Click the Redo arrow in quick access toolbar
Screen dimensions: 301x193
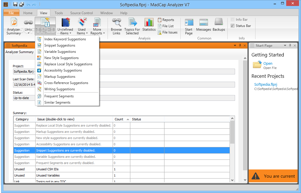(x=34, y=4)
